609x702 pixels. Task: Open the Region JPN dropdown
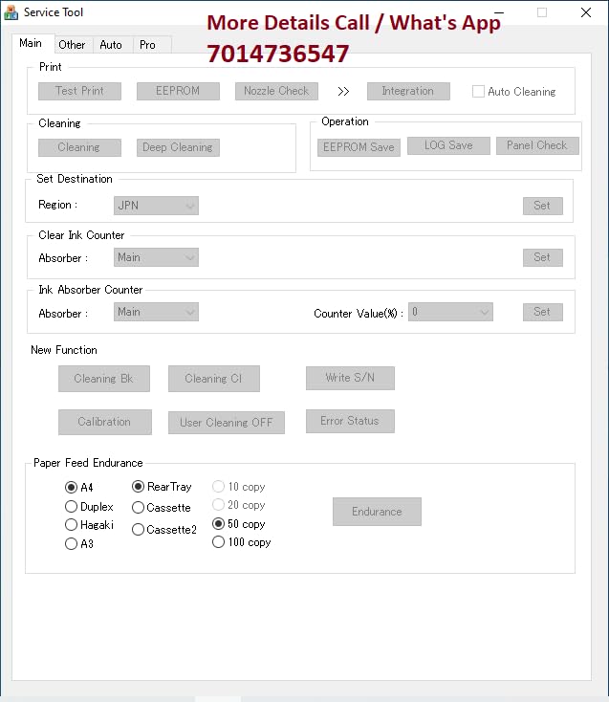click(156, 206)
